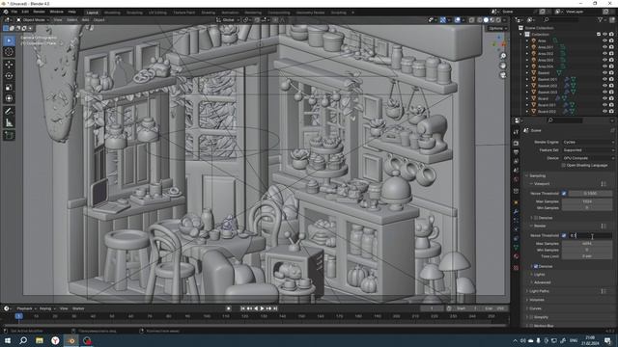Switch to rendered viewport shading
The width and height of the screenshot is (618, 347).
[498, 19]
